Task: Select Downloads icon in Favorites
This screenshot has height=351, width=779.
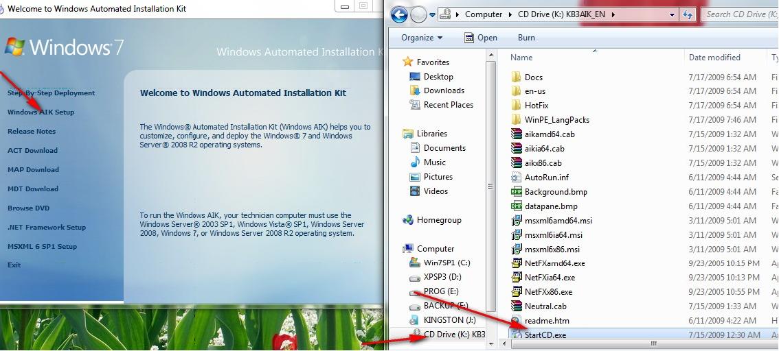Action: tap(415, 90)
